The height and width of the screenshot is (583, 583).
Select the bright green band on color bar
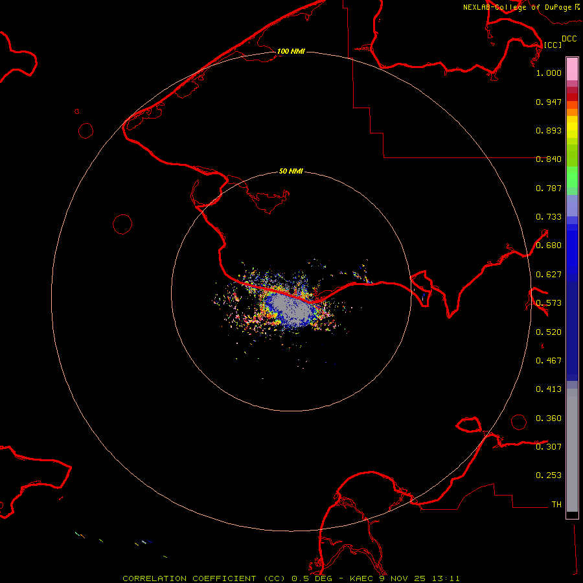tap(572, 176)
